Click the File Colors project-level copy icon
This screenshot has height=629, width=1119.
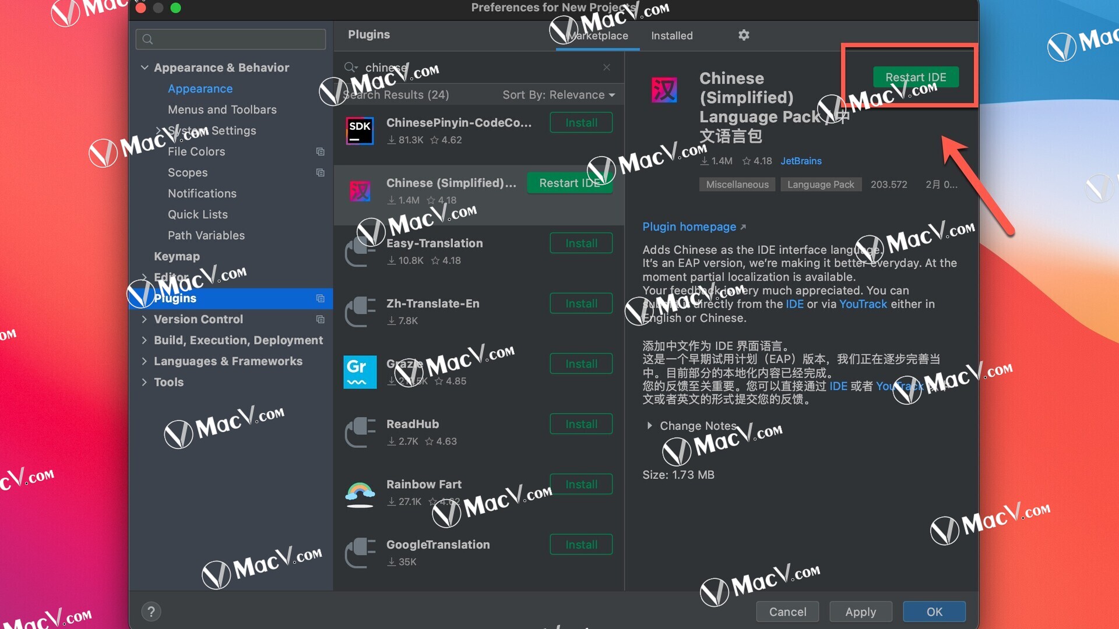(320, 151)
